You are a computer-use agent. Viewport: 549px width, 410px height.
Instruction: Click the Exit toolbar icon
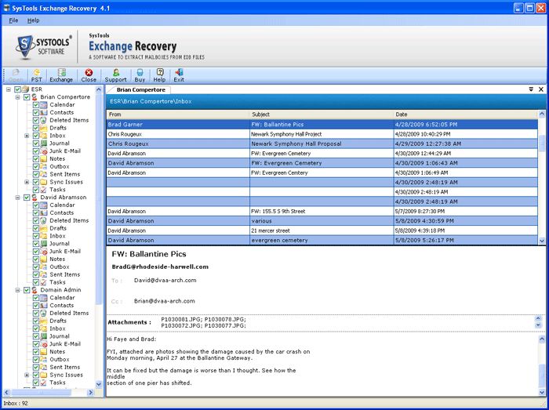click(179, 75)
